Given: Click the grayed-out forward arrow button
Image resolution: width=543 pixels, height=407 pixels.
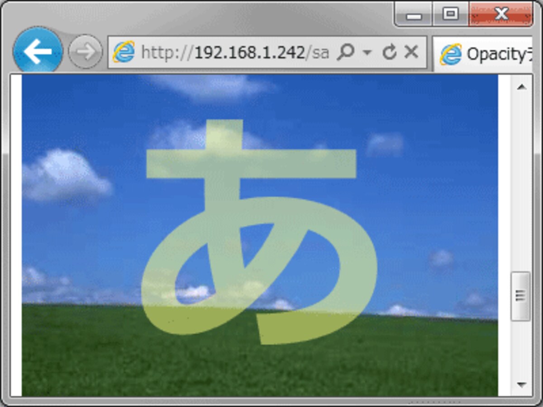Looking at the screenshot, I should pyautogui.click(x=85, y=52).
